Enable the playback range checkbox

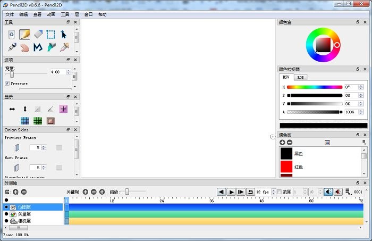click(x=280, y=192)
